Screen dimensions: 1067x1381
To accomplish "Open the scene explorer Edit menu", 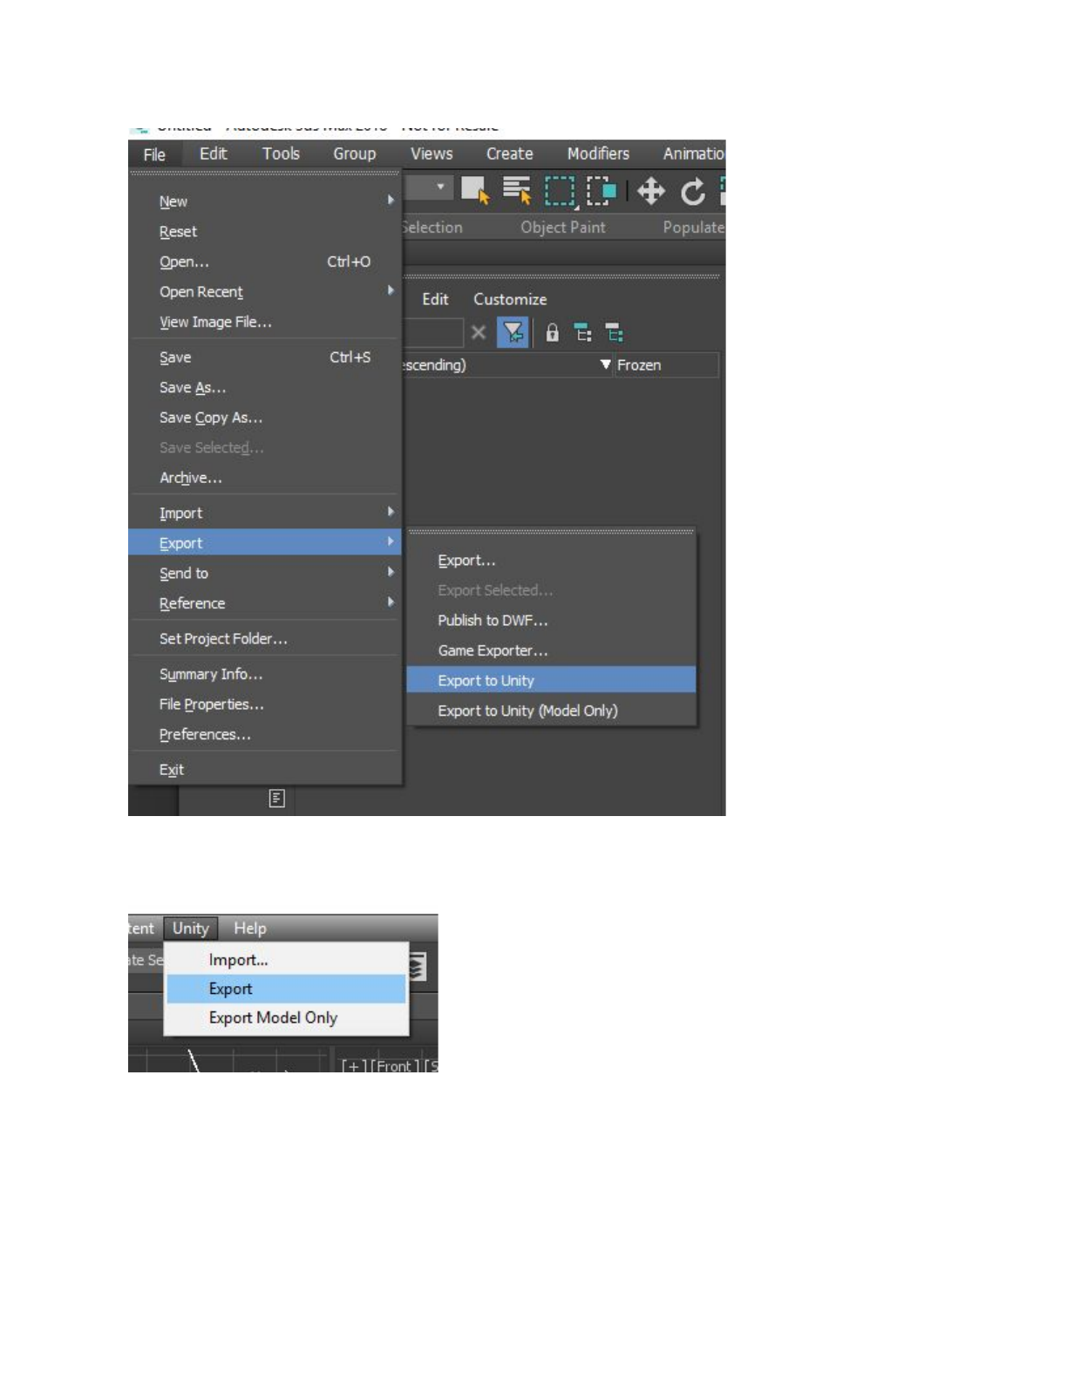I will [x=435, y=299].
